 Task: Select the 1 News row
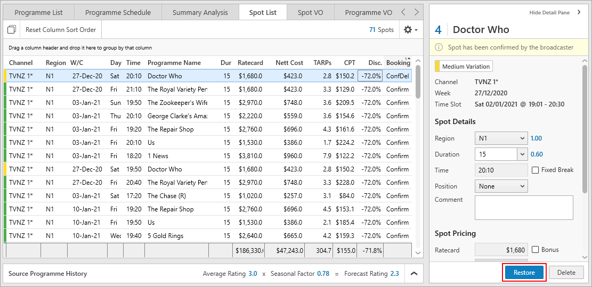208,156
